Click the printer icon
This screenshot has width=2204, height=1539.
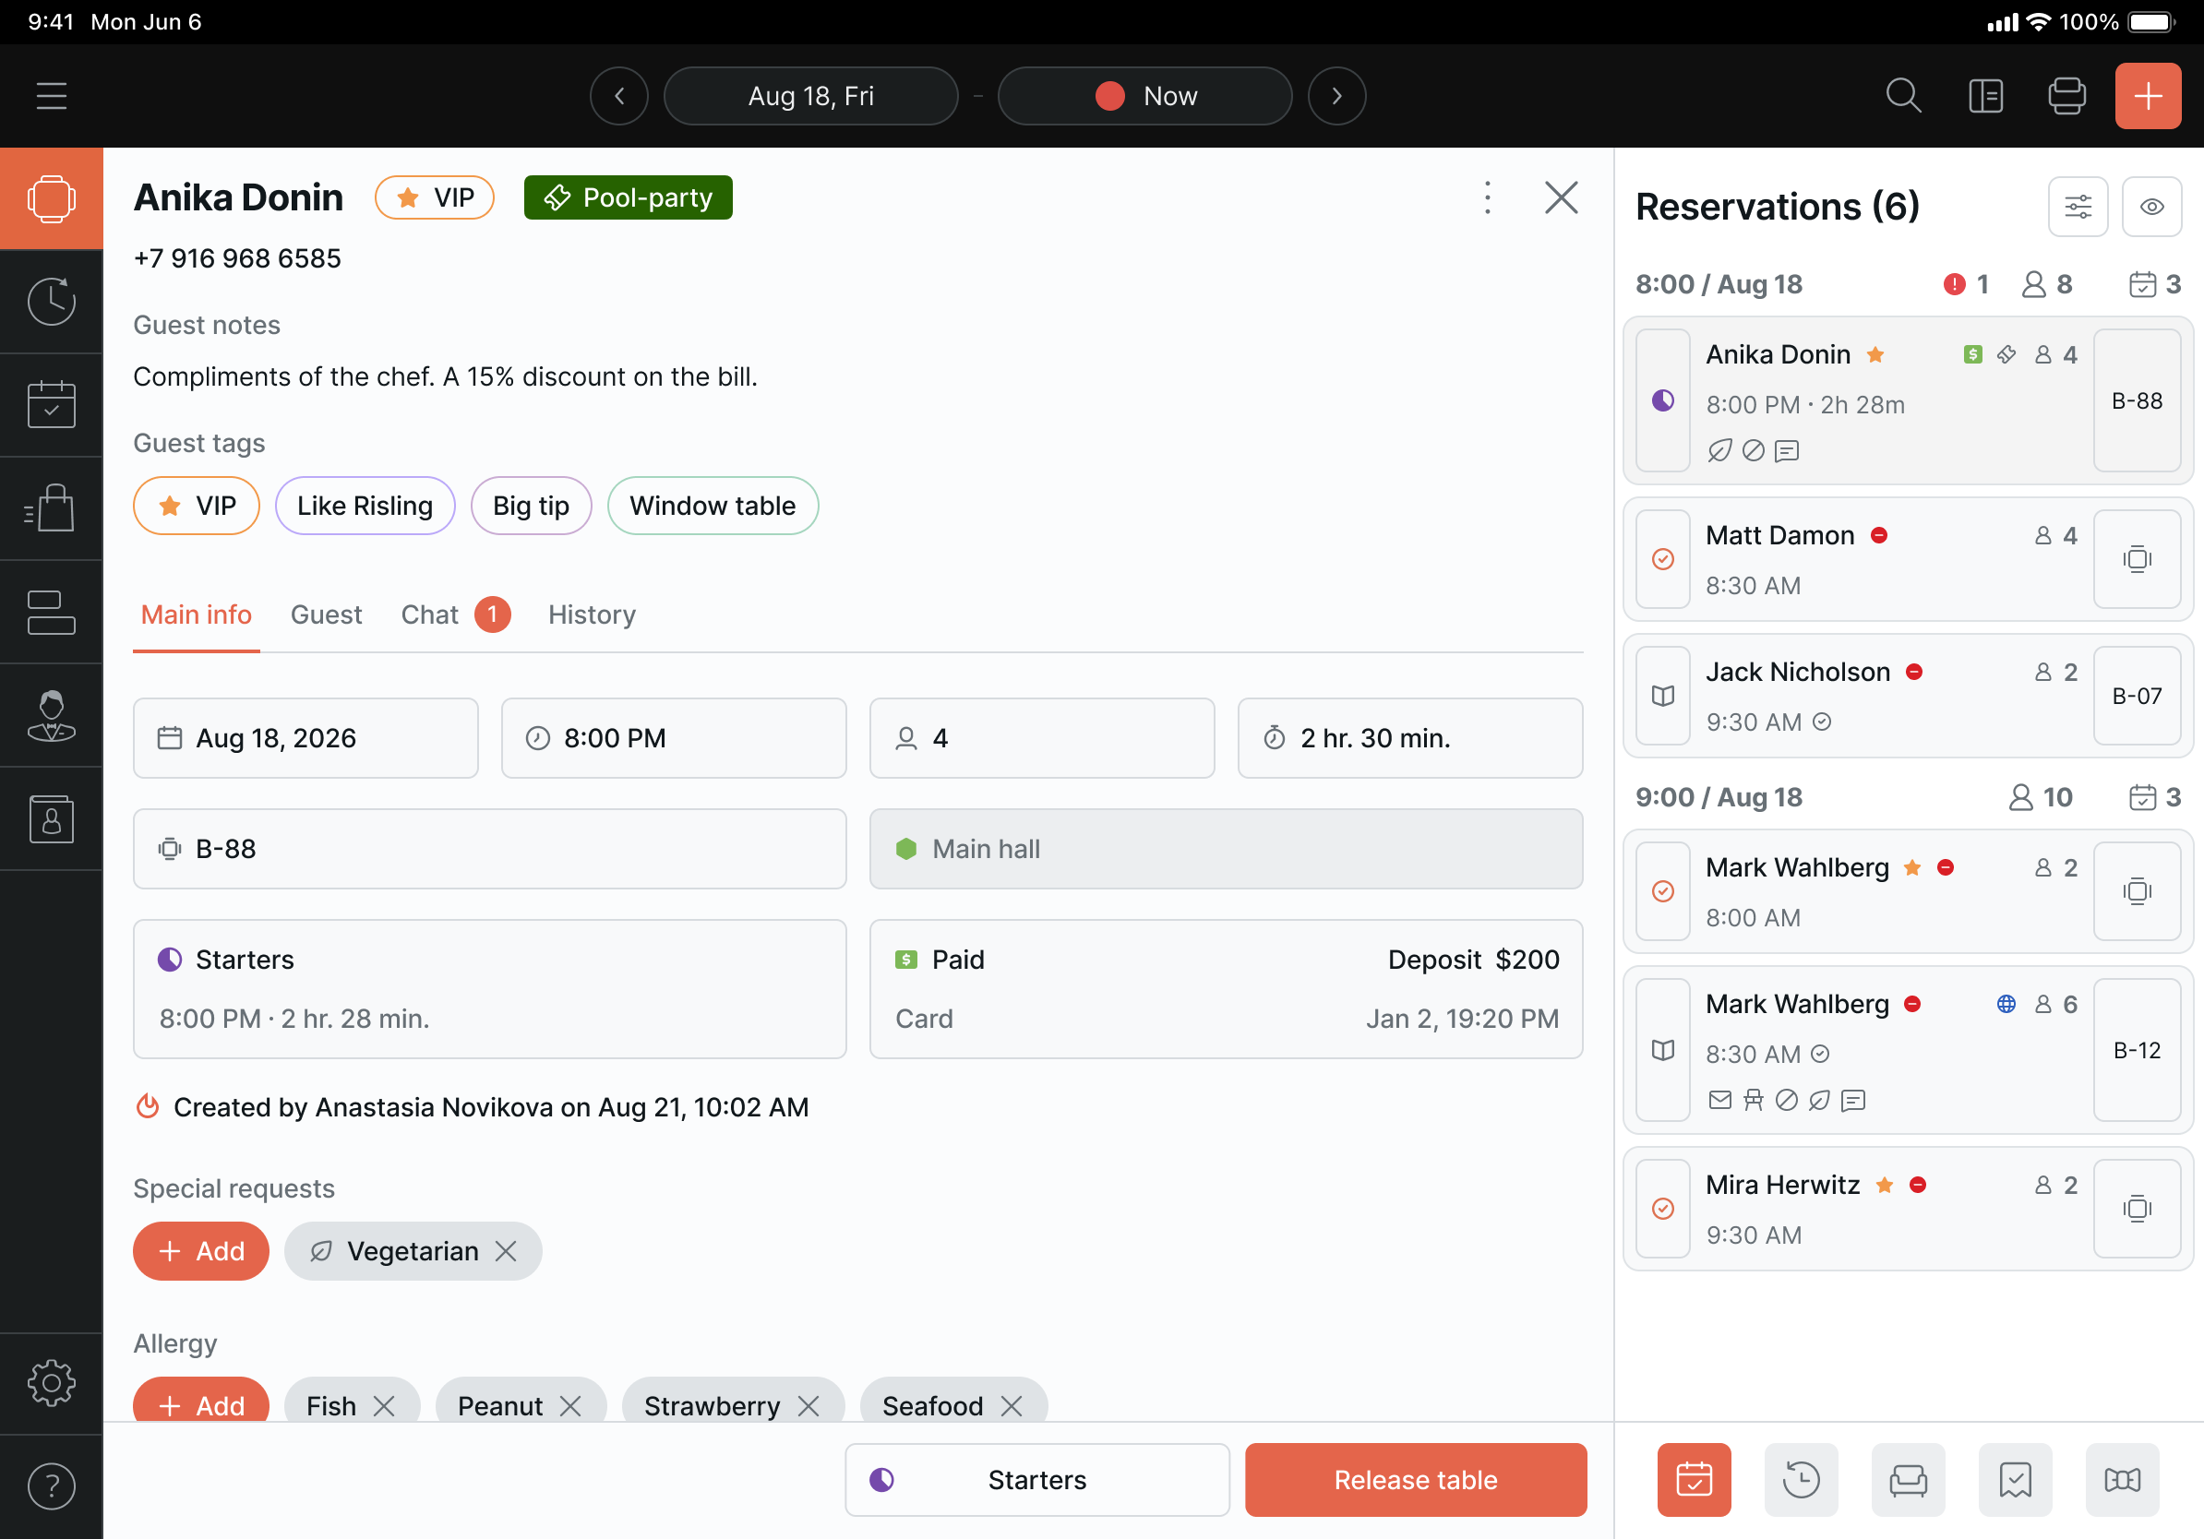coord(2066,96)
